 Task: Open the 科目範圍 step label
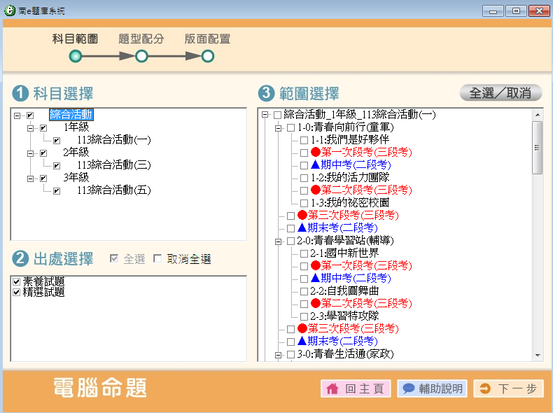point(75,38)
